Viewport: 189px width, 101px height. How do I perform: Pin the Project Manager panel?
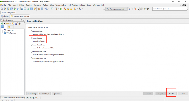[x=22, y=20]
